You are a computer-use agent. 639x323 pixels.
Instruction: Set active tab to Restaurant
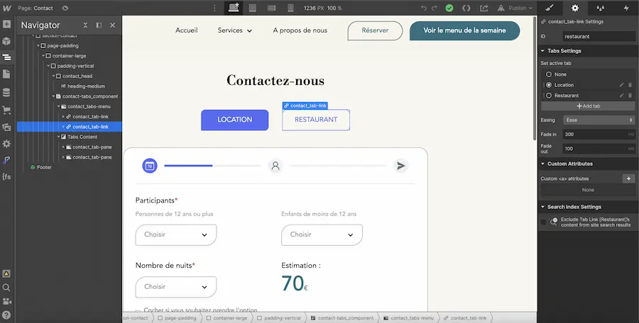click(x=549, y=96)
